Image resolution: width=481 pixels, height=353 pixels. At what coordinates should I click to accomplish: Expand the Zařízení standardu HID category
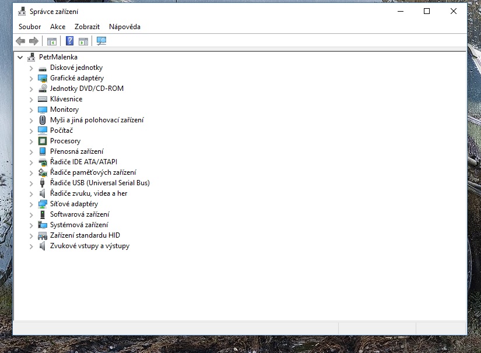31,236
